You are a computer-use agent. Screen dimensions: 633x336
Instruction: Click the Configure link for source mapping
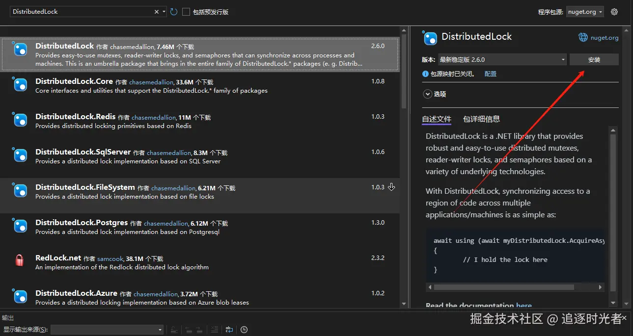pyautogui.click(x=491, y=74)
